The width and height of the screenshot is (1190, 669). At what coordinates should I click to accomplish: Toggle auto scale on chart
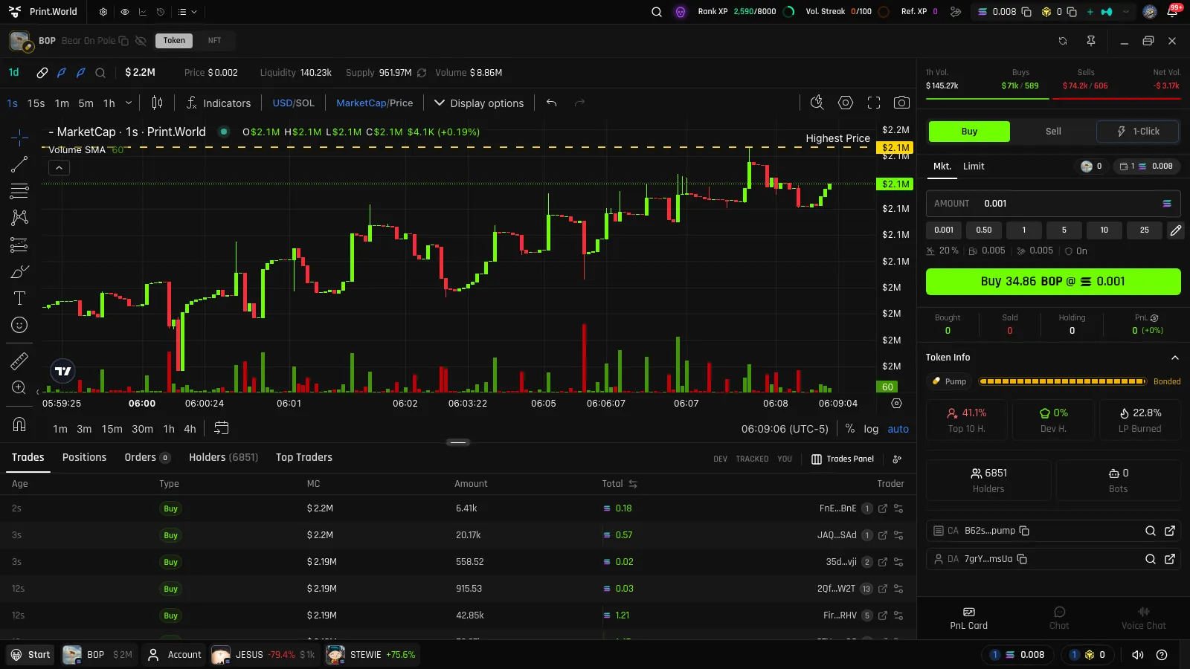898,429
